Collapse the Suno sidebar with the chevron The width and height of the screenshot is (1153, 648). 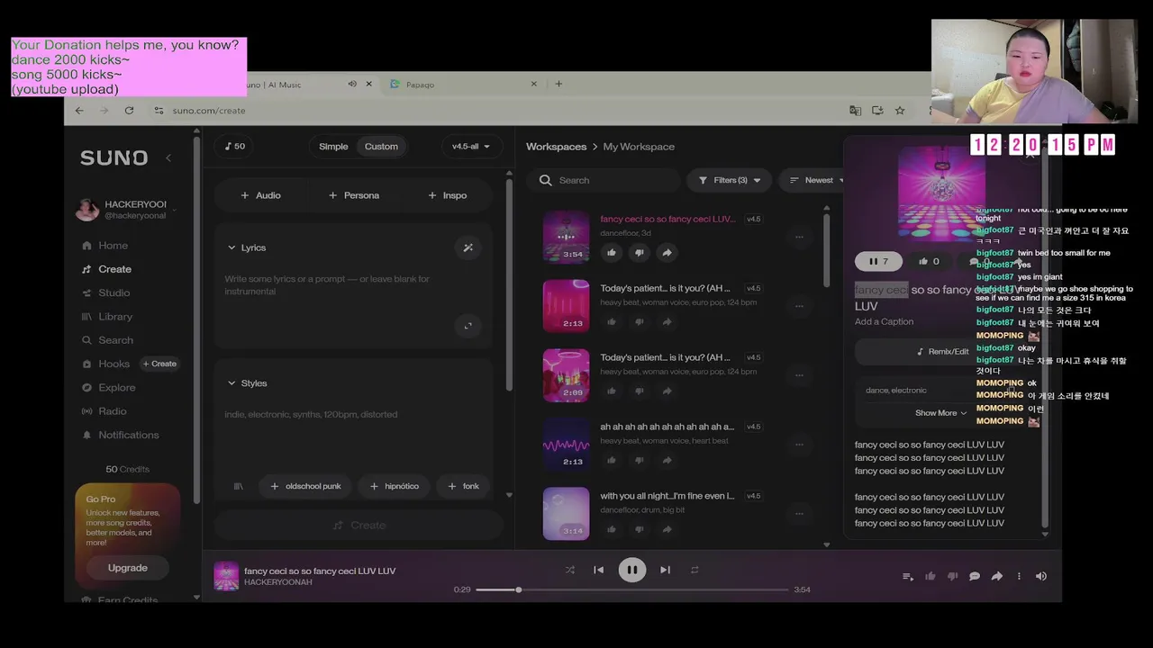(x=168, y=157)
